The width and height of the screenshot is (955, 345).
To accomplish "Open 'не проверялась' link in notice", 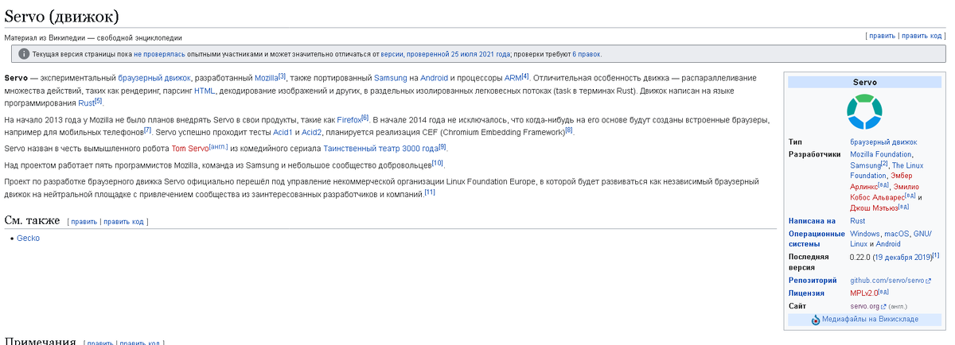I will pyautogui.click(x=159, y=54).
